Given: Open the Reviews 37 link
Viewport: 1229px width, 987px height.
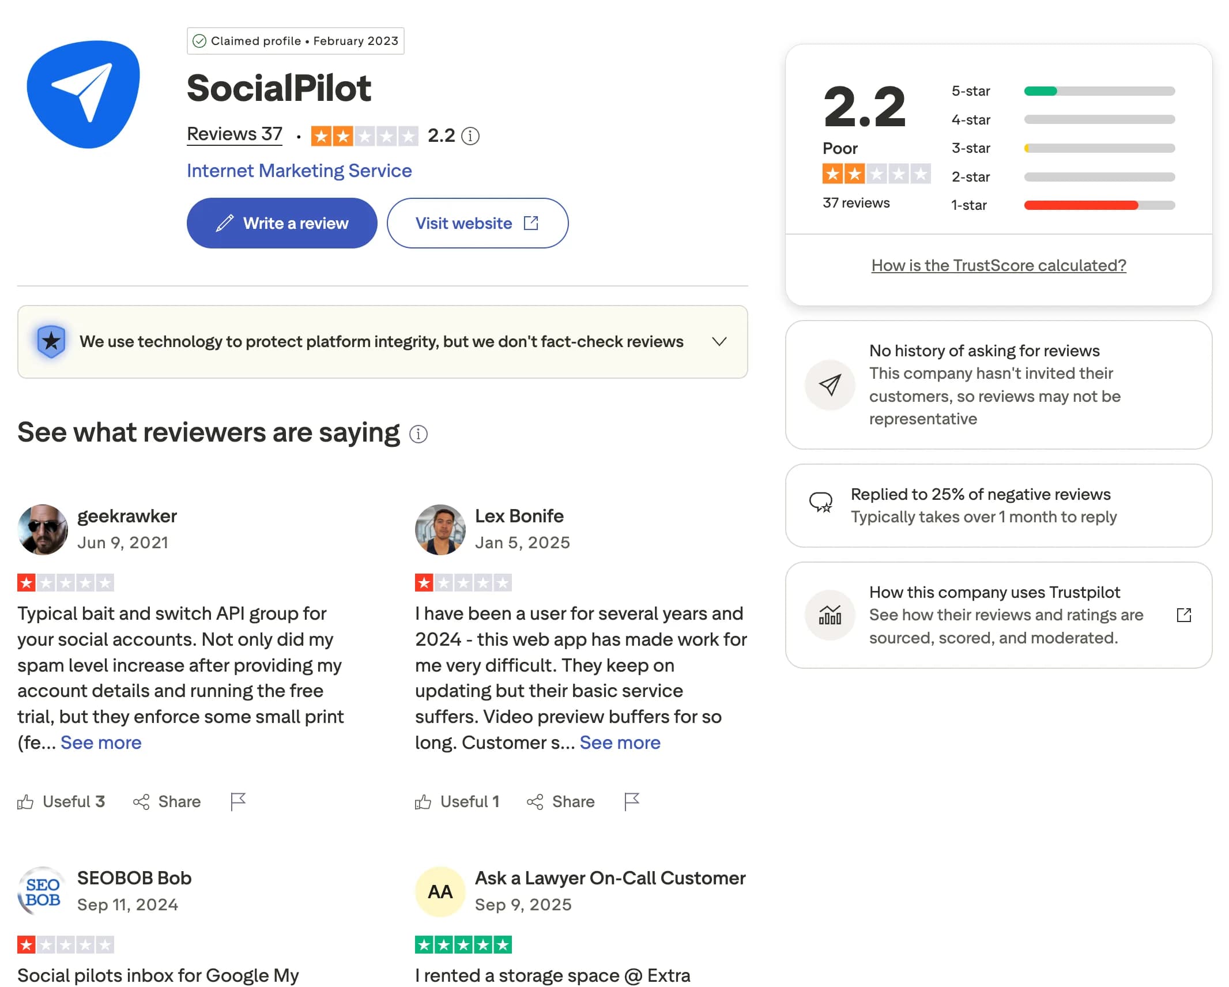Looking at the screenshot, I should (235, 134).
